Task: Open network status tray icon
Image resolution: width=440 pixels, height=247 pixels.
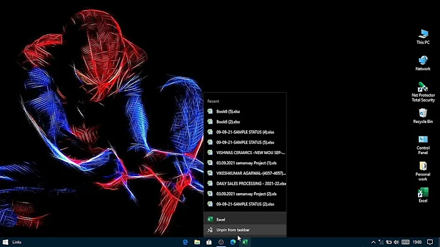Action: pyautogui.click(x=381, y=242)
